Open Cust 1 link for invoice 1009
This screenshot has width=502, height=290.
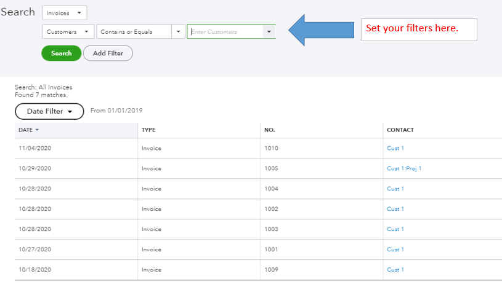pyautogui.click(x=395, y=270)
